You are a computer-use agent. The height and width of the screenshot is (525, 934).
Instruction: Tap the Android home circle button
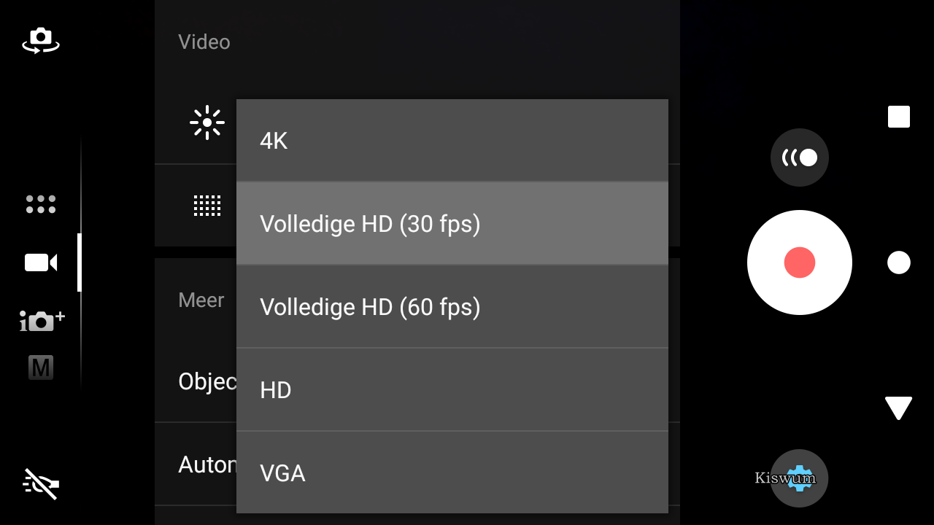coord(899,262)
